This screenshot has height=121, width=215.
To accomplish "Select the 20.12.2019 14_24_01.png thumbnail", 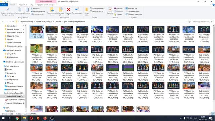I will coord(82,90).
